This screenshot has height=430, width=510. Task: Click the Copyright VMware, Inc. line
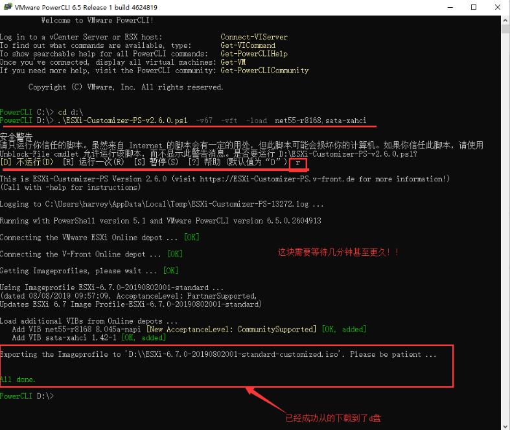tap(126, 87)
